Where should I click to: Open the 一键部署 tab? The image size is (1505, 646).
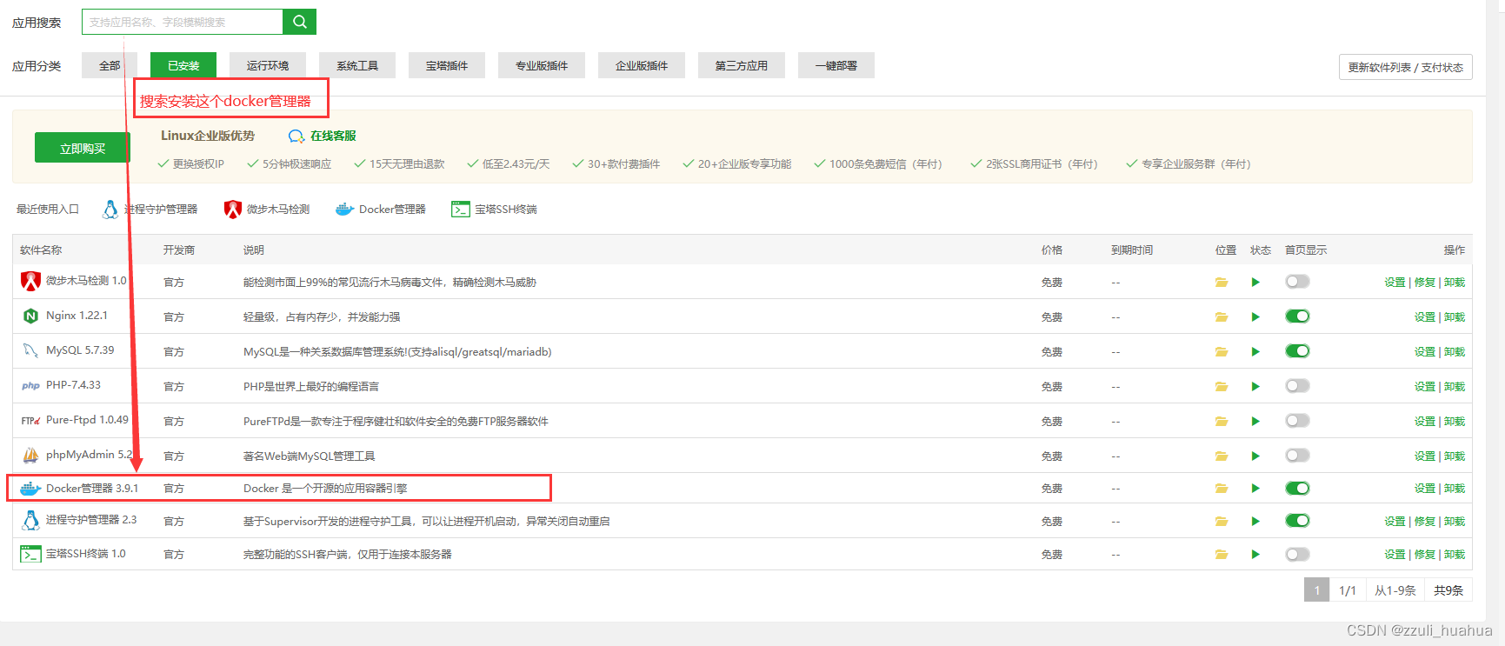[836, 65]
